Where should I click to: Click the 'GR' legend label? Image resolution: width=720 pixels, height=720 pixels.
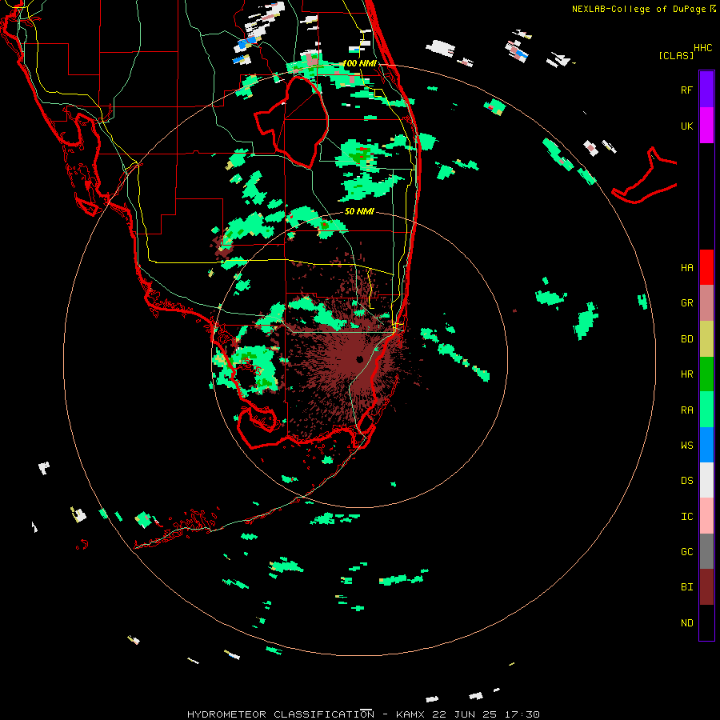pyautogui.click(x=686, y=303)
